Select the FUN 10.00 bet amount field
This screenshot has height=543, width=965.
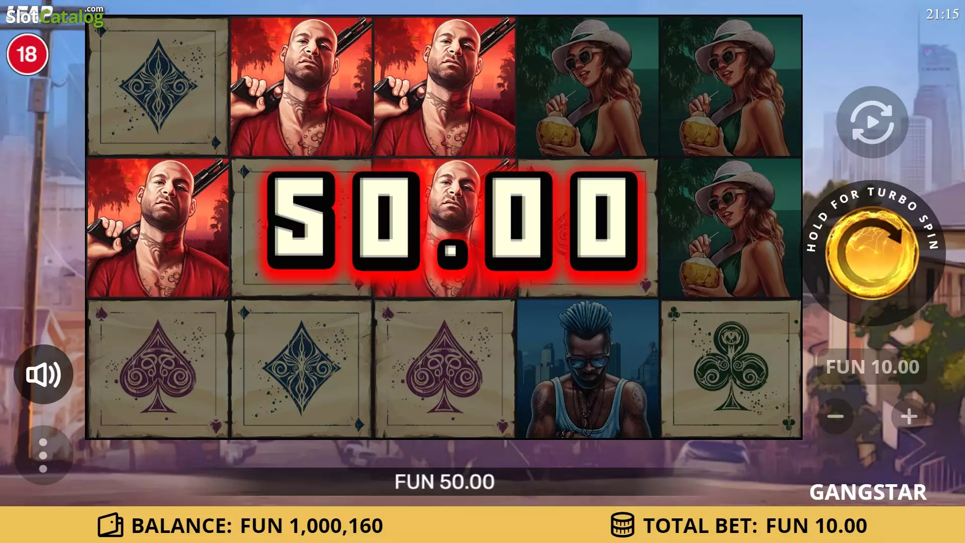tap(873, 367)
